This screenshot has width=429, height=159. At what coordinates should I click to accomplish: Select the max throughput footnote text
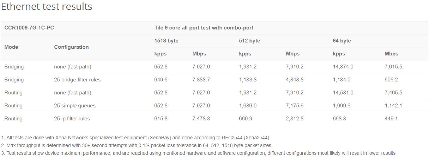coord(136,145)
